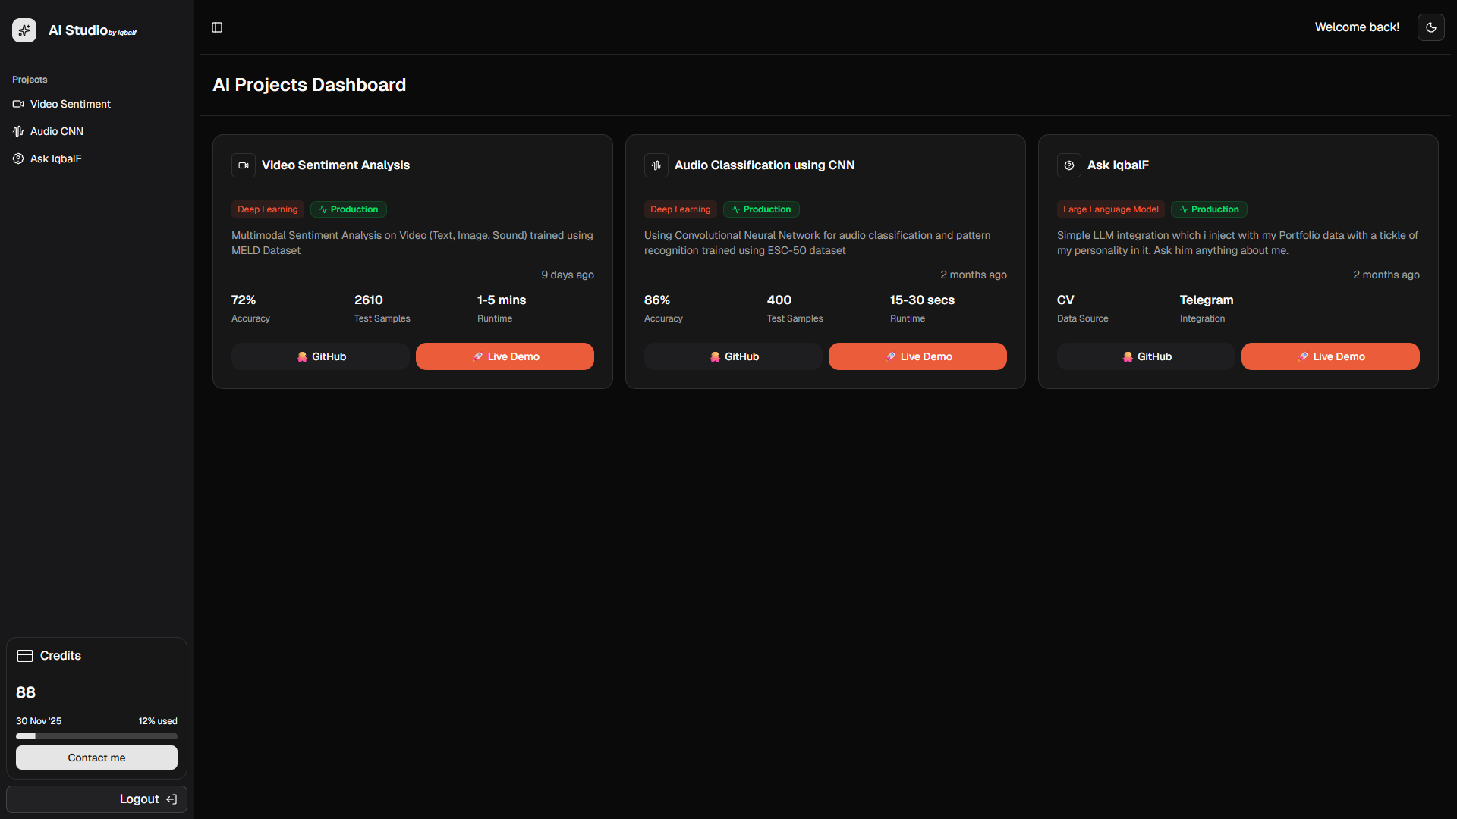Launch Live Demo for Ask IqbalF
Viewport: 1457px width, 819px height.
(1330, 356)
